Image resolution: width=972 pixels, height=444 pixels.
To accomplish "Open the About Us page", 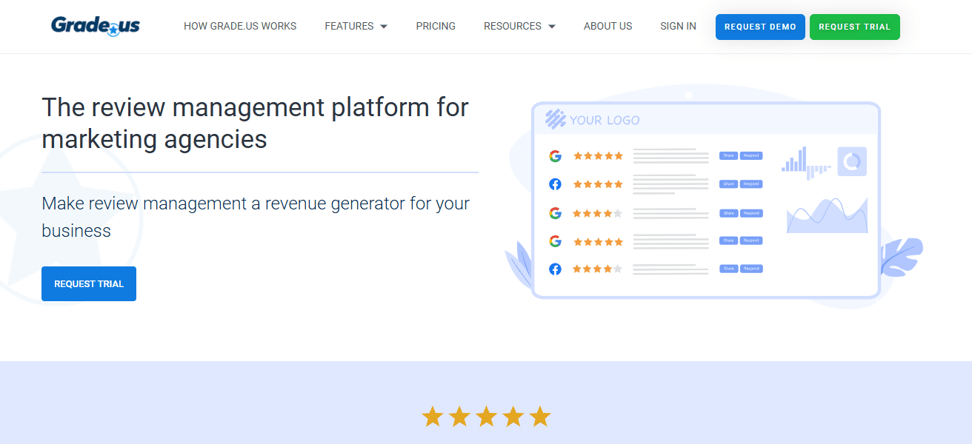I will click(607, 26).
